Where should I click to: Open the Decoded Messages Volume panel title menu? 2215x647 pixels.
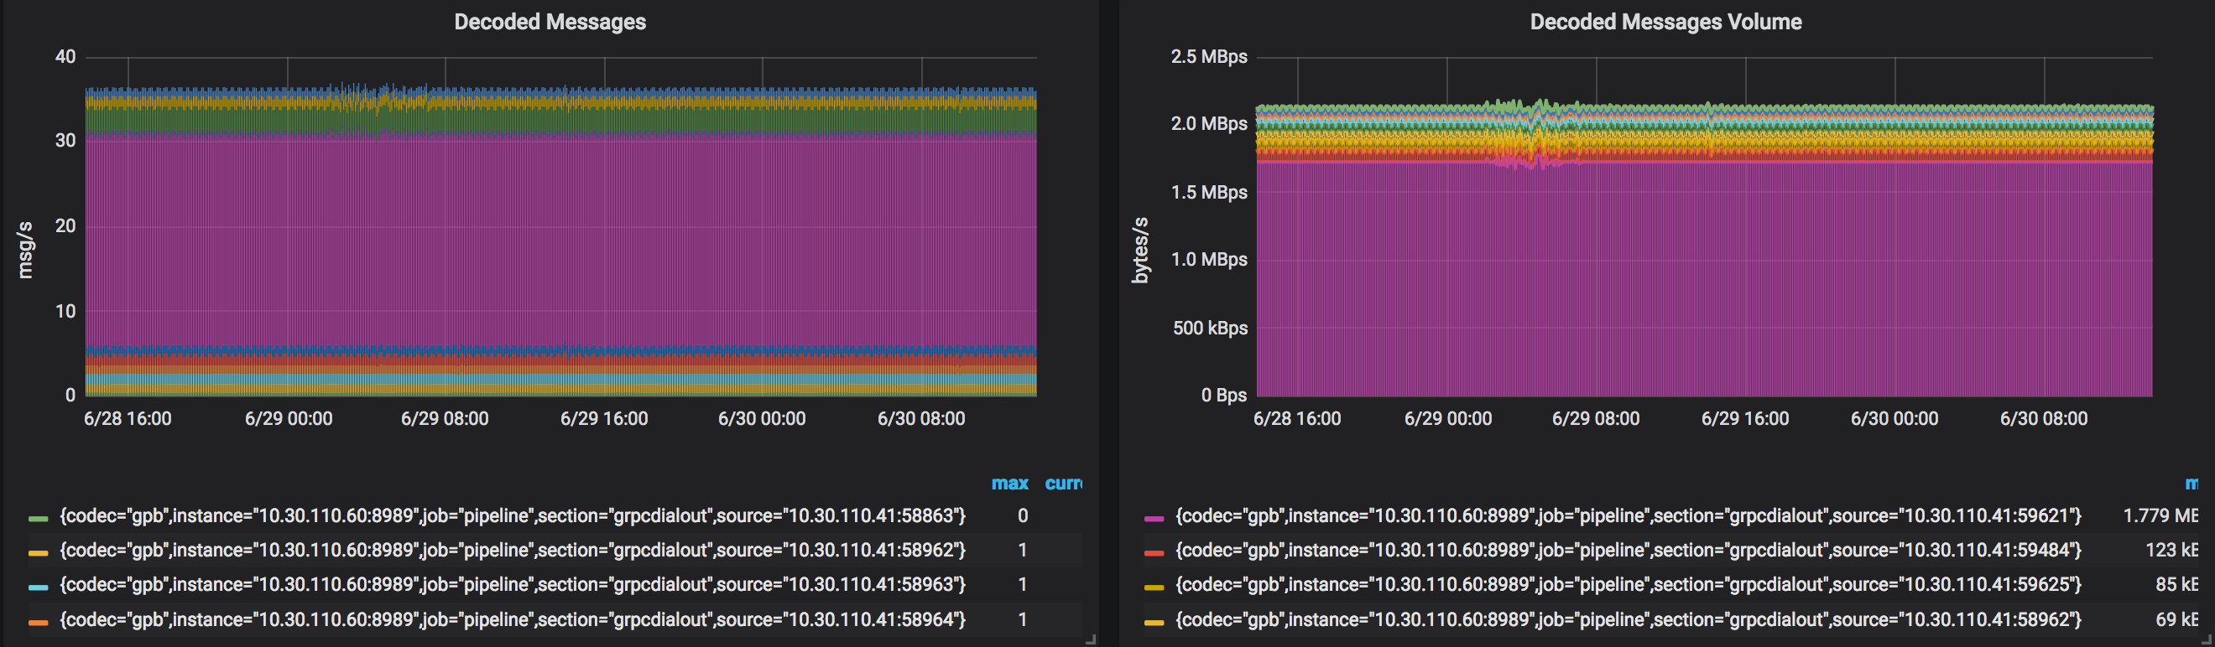(x=1665, y=22)
